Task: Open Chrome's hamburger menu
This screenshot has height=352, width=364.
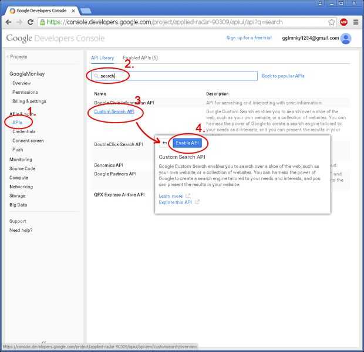Action: click(x=356, y=22)
